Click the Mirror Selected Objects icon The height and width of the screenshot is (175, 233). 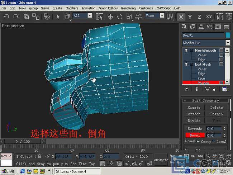click(x=220, y=17)
